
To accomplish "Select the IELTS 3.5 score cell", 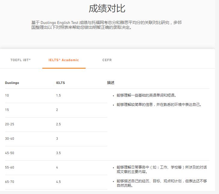I will [x=58, y=153].
